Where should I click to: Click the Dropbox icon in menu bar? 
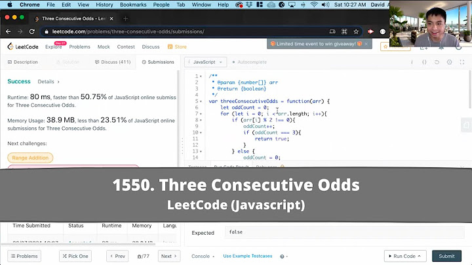pos(249,5)
